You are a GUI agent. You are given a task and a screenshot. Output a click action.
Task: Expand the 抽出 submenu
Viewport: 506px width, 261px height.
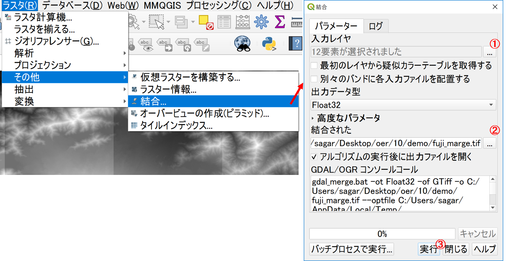pyautogui.click(x=65, y=90)
